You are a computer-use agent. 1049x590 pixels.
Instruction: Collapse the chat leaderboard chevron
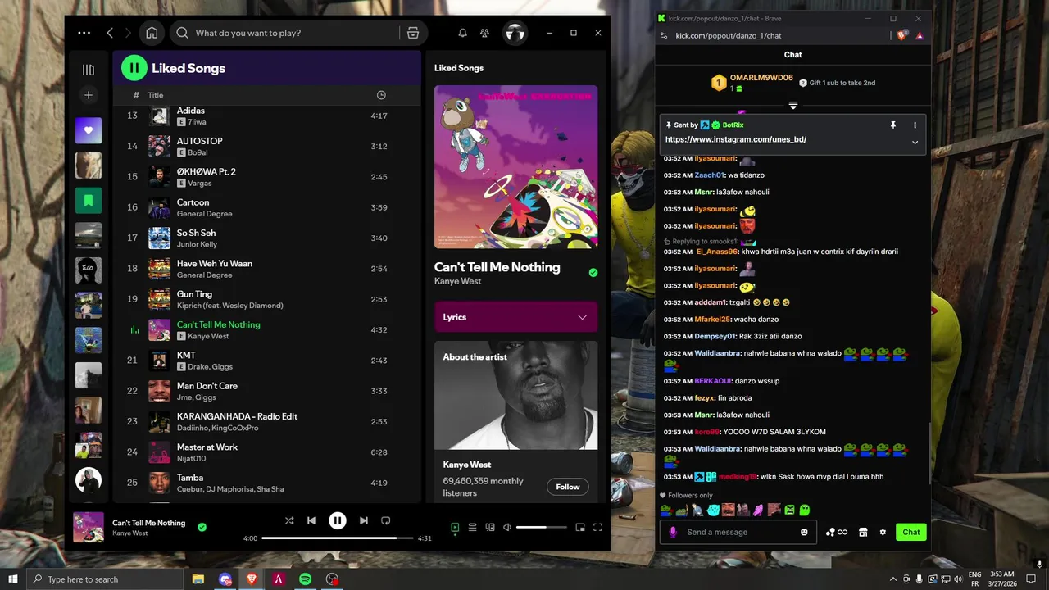792,105
